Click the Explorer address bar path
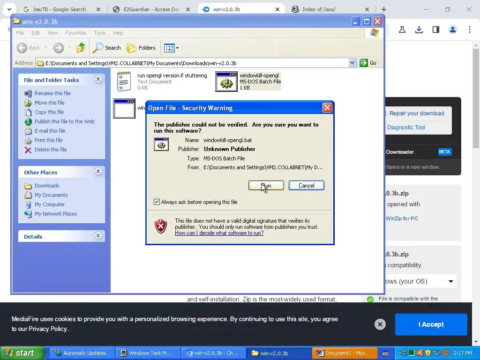Viewport: 480px width, 360px height. 193,63
